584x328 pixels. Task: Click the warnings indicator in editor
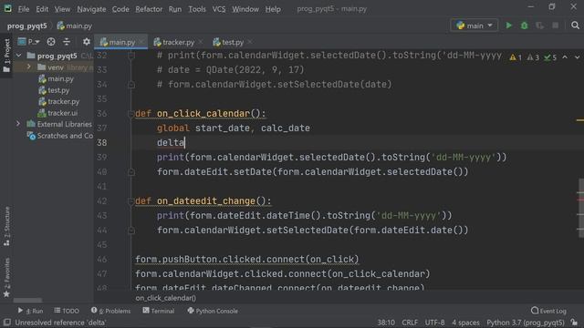pos(516,57)
